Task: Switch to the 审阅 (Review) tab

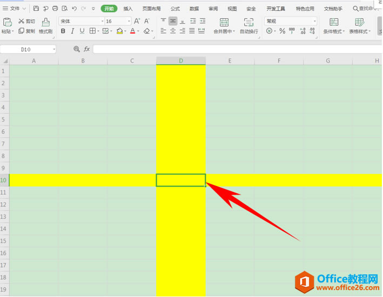Action: click(213, 9)
